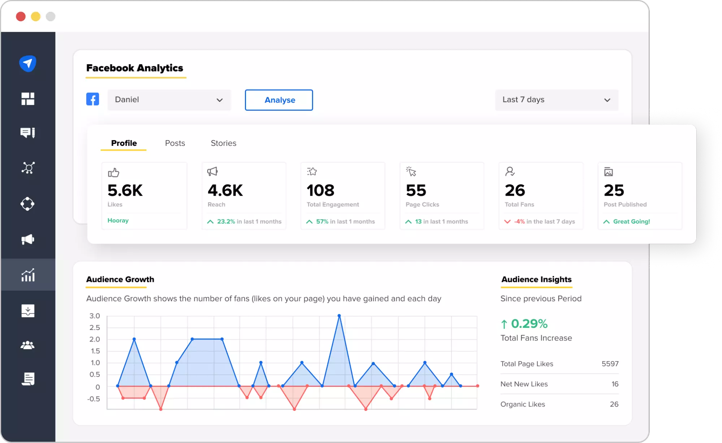Screen dimensions: 722x443
Task: Click the thumbs-up icon on Likes card
Action: pyautogui.click(x=113, y=172)
